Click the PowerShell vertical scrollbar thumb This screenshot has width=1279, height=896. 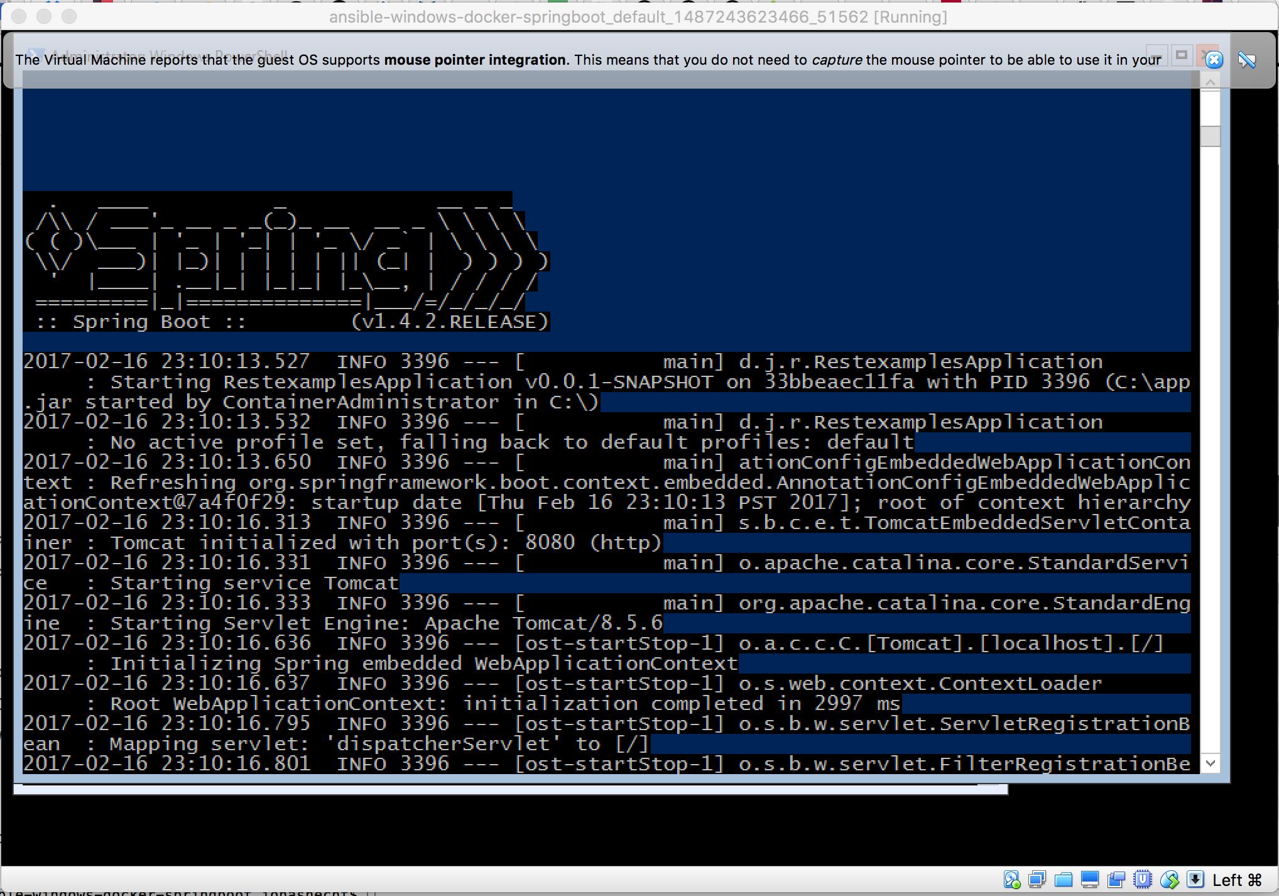click(x=1210, y=136)
